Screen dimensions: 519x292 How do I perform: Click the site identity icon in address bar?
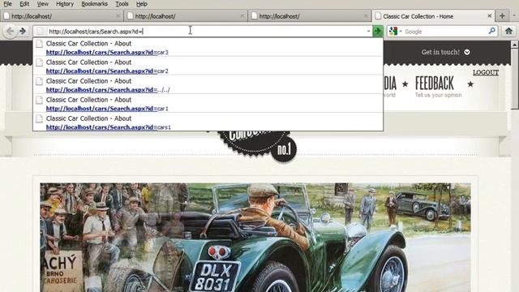point(40,32)
